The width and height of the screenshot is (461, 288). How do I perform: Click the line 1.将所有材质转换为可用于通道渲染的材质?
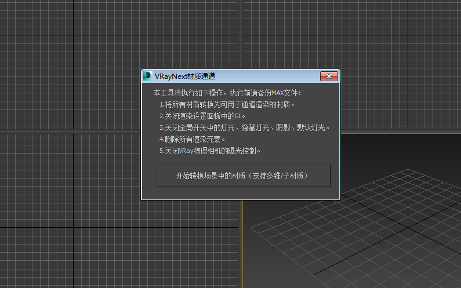click(227, 104)
